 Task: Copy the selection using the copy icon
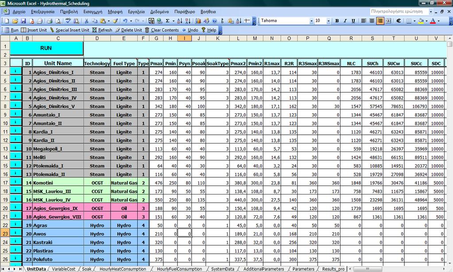[x=94, y=21]
